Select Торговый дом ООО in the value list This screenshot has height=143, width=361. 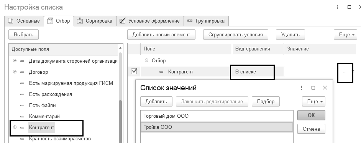(217, 116)
